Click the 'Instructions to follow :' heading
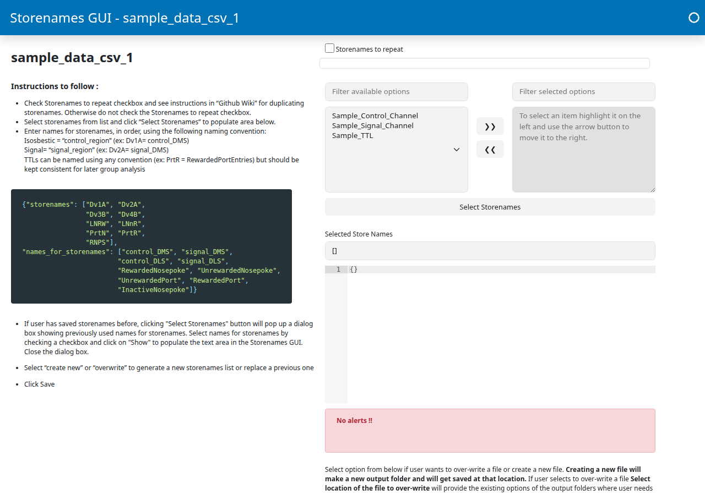 pyautogui.click(x=55, y=86)
